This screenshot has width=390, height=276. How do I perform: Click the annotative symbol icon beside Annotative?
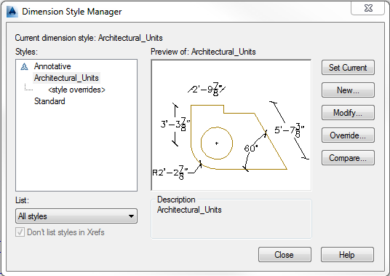pyautogui.click(x=25, y=67)
